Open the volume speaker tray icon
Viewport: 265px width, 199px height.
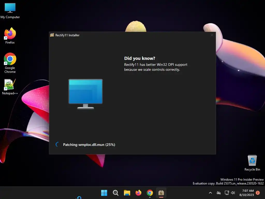pos(233,193)
